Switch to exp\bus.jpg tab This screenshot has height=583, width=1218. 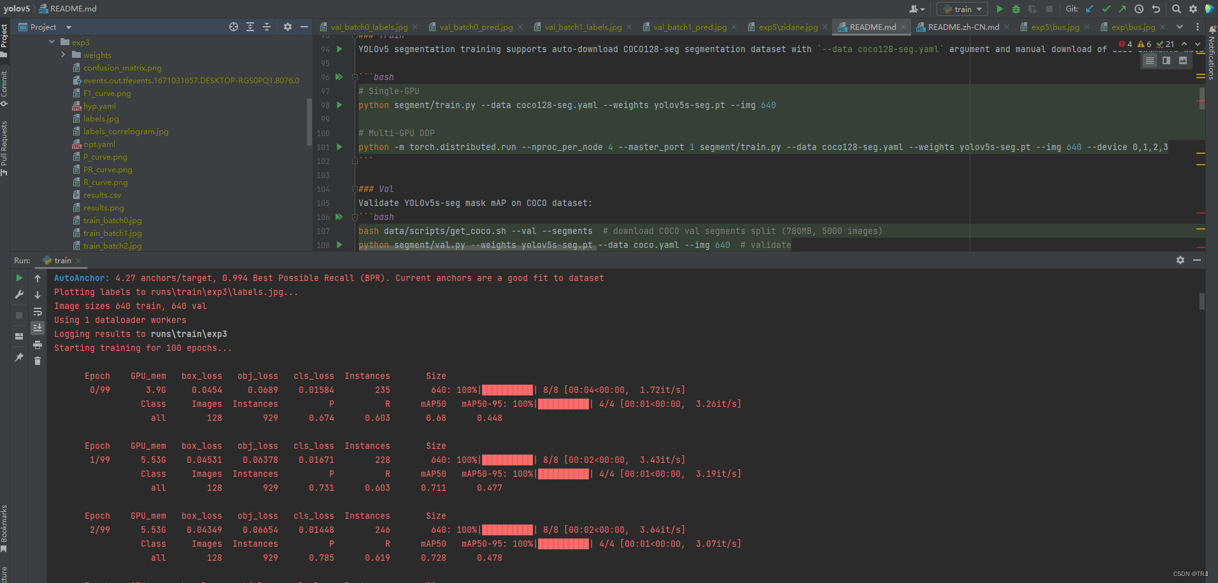pos(1133,27)
